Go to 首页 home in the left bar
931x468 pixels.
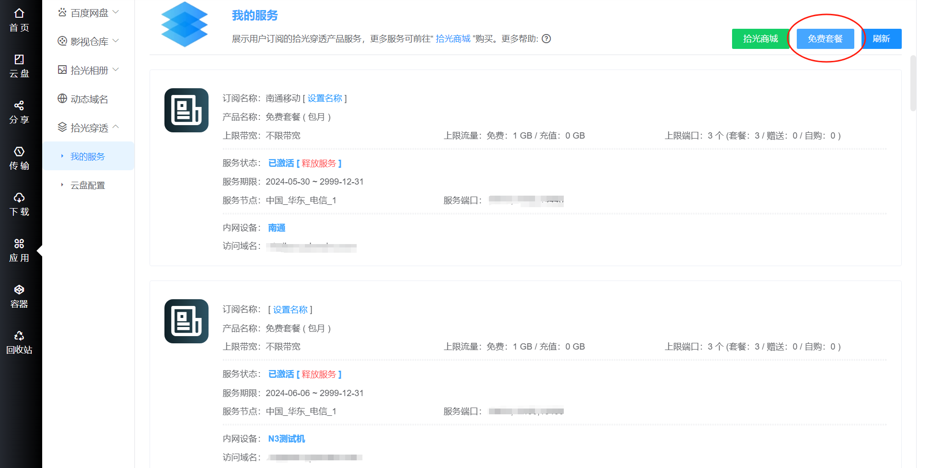[x=19, y=20]
